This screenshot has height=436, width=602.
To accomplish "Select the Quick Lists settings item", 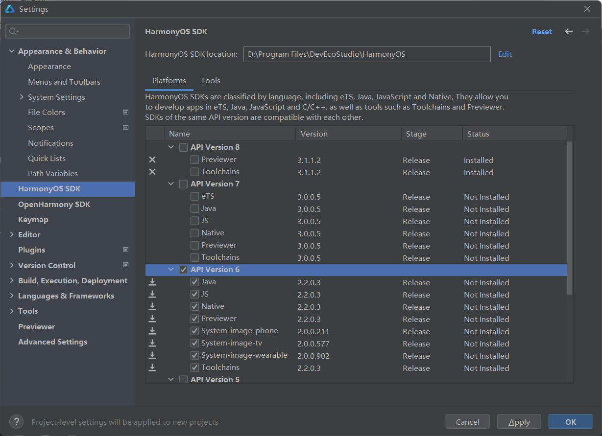I will click(47, 159).
